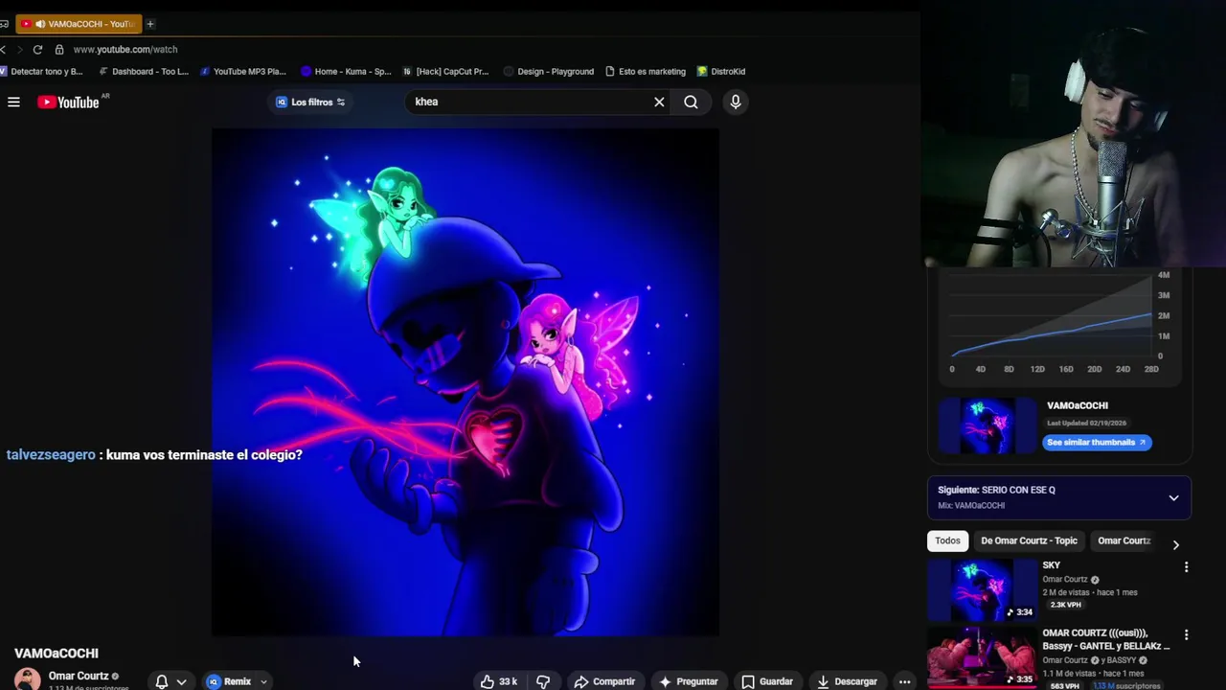This screenshot has width=1226, height=690.
Task: Click See similar thumbnails button
Action: click(1097, 443)
